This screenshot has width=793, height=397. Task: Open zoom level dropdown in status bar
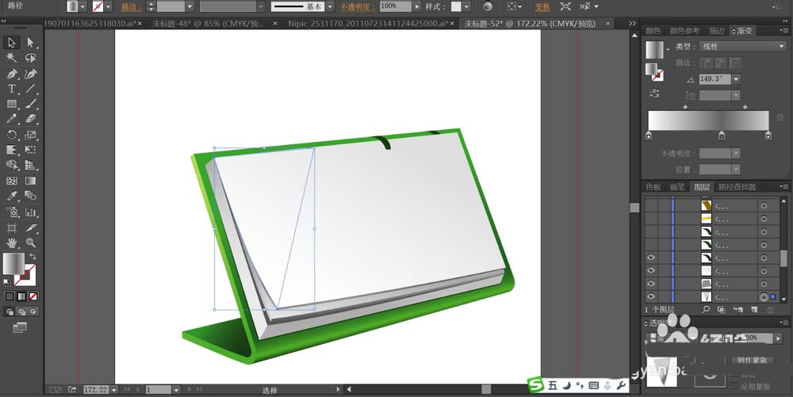(x=113, y=389)
